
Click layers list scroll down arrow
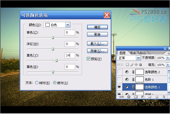[169, 92]
